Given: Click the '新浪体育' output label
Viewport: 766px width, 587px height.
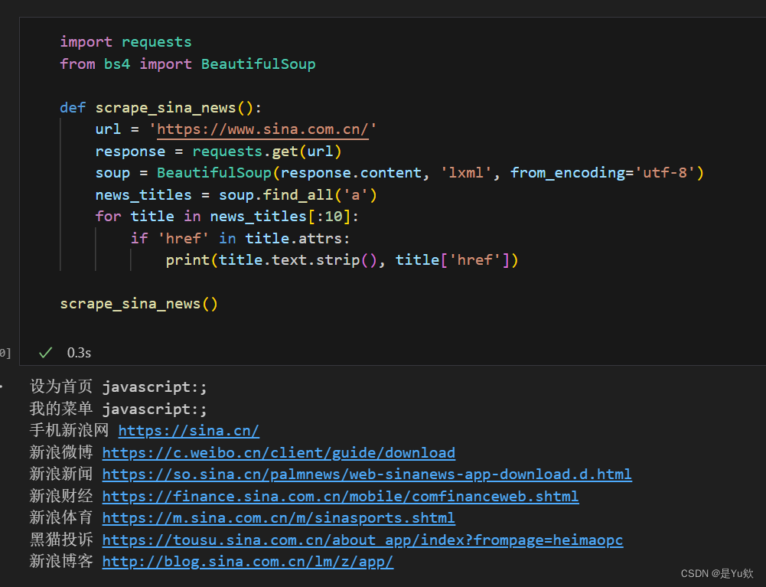Looking at the screenshot, I should pos(61,517).
